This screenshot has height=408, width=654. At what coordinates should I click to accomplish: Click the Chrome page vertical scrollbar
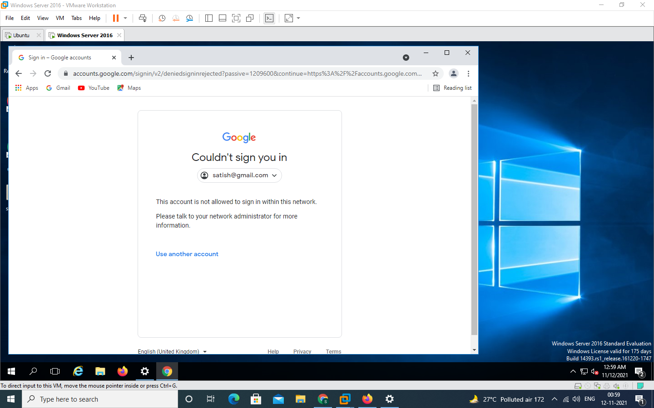point(474,219)
